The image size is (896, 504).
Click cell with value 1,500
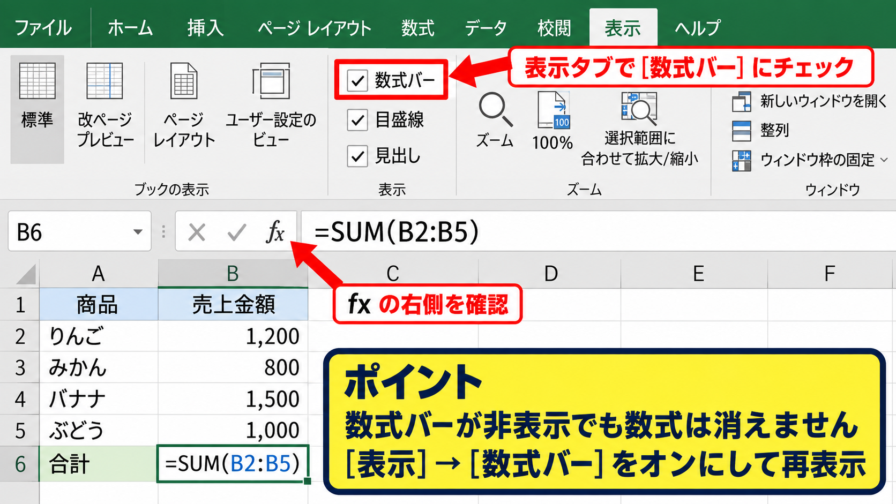(x=233, y=399)
